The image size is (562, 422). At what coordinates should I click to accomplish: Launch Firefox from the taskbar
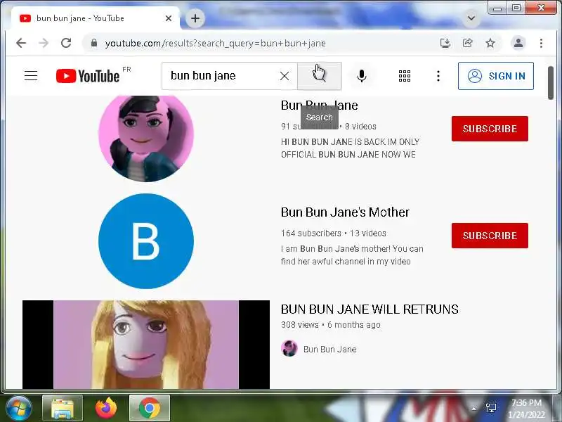(106, 408)
